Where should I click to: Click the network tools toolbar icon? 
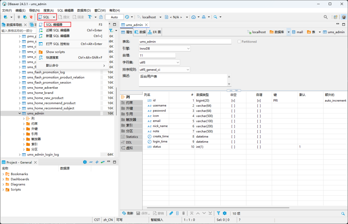click(x=204, y=17)
